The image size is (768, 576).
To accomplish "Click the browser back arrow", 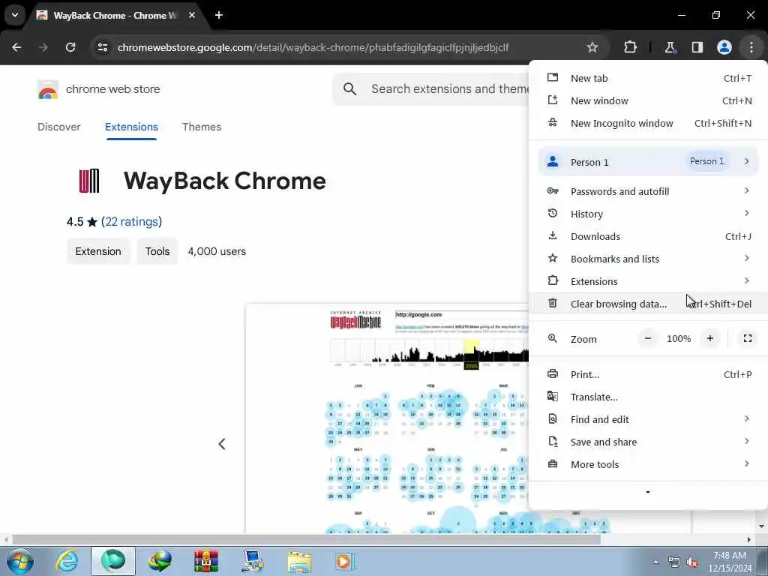I will [16, 47].
